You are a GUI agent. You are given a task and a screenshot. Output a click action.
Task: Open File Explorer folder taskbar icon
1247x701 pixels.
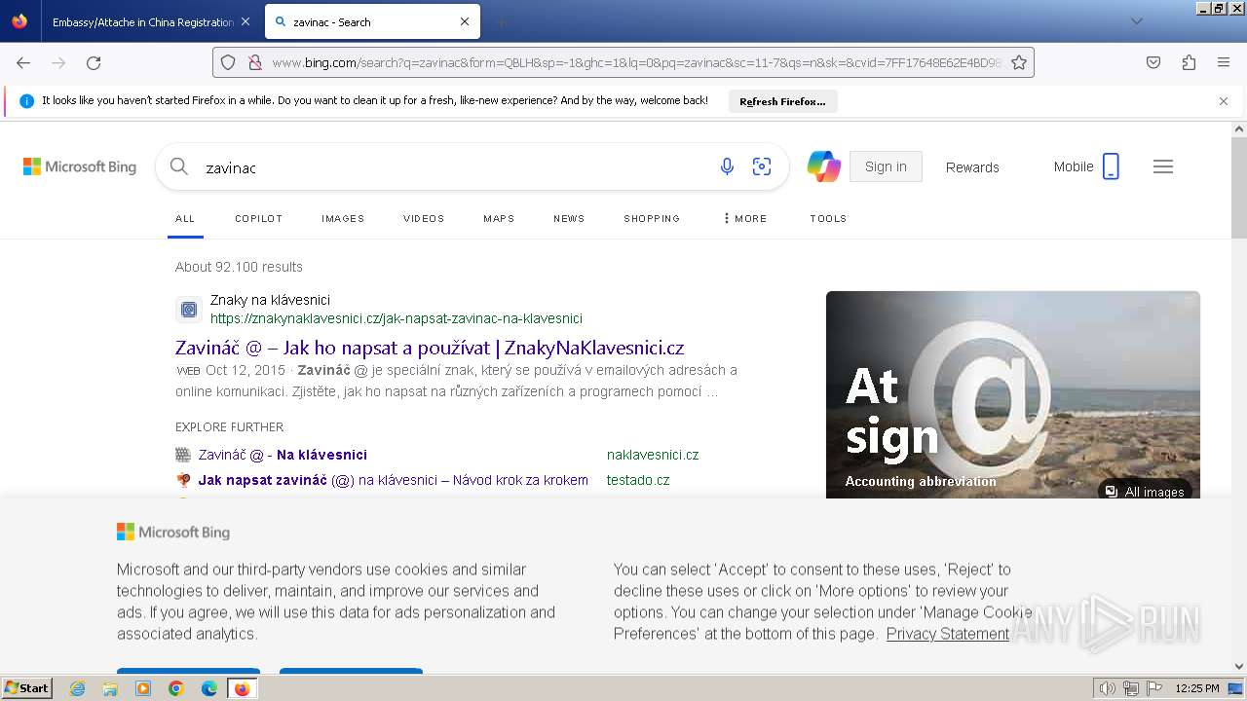[x=110, y=688]
